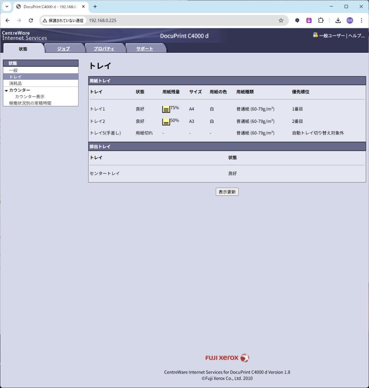Open the Chrome three-dot menu
Screen dimensions: 369x388
coord(361,20)
